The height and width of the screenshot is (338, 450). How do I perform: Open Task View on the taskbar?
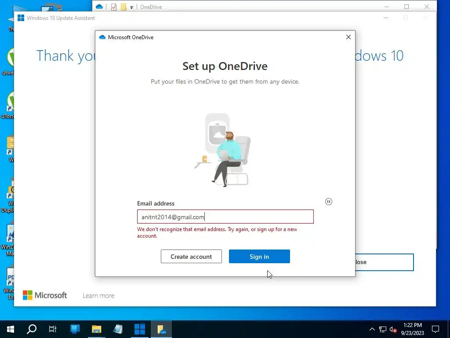(53, 329)
